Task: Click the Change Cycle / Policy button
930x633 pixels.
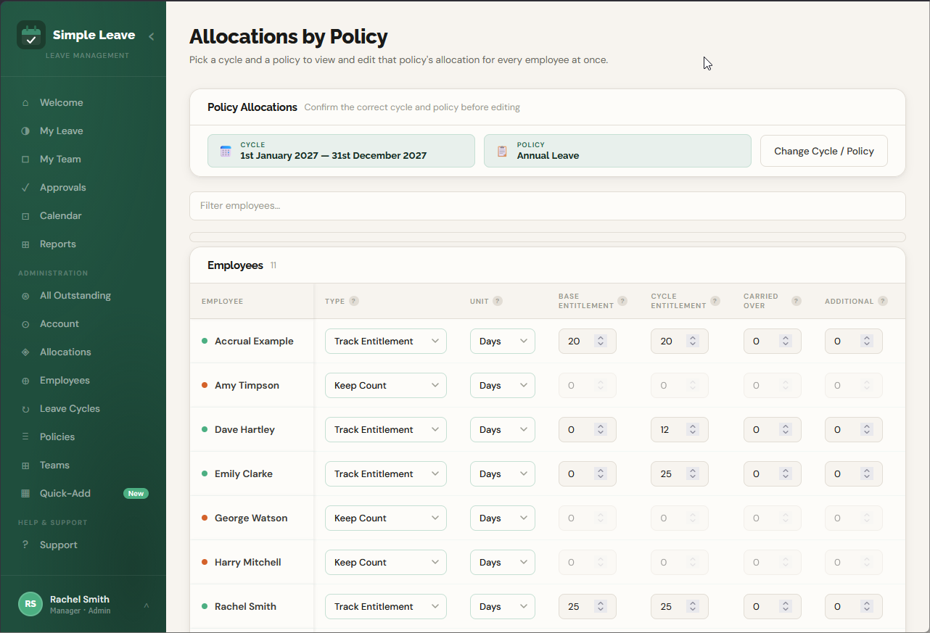Action: click(x=823, y=151)
